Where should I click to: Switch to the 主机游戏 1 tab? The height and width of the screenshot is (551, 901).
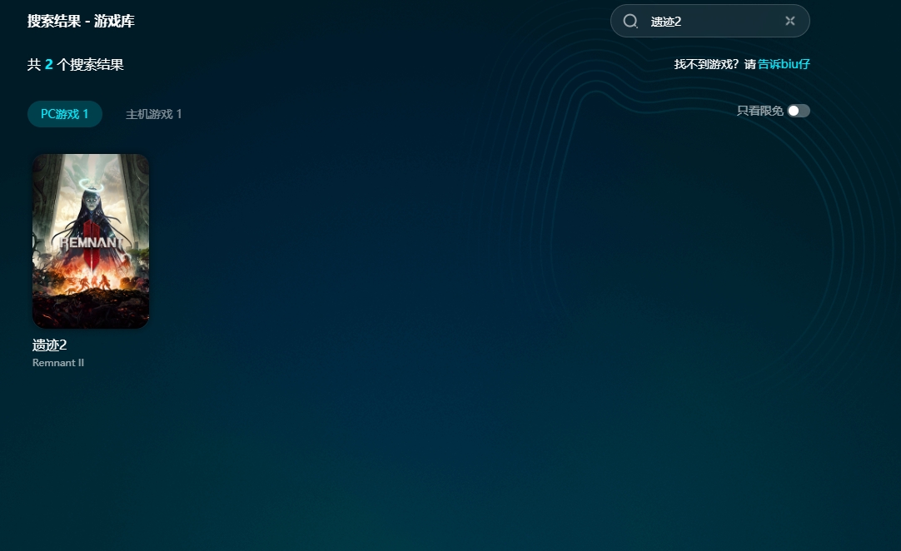tap(153, 114)
